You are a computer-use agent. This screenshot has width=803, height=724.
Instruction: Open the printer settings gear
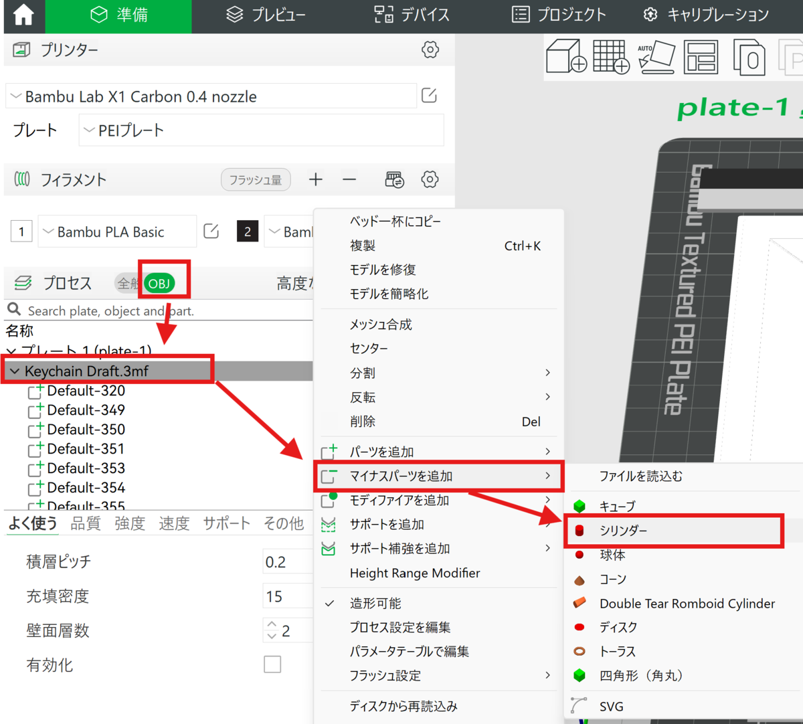pyautogui.click(x=429, y=50)
